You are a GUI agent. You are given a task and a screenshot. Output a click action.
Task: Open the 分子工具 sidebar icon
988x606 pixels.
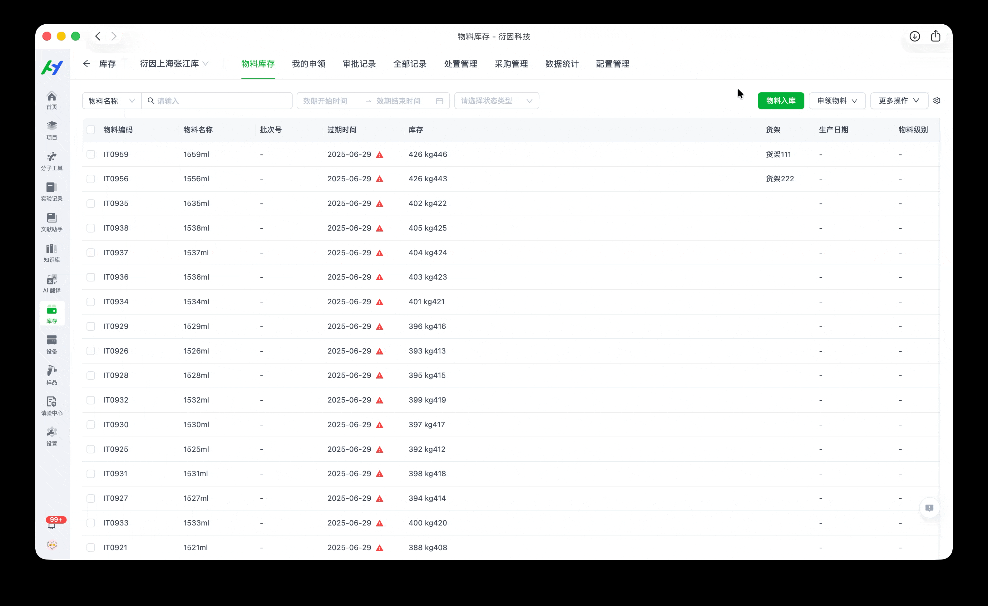[x=52, y=161]
